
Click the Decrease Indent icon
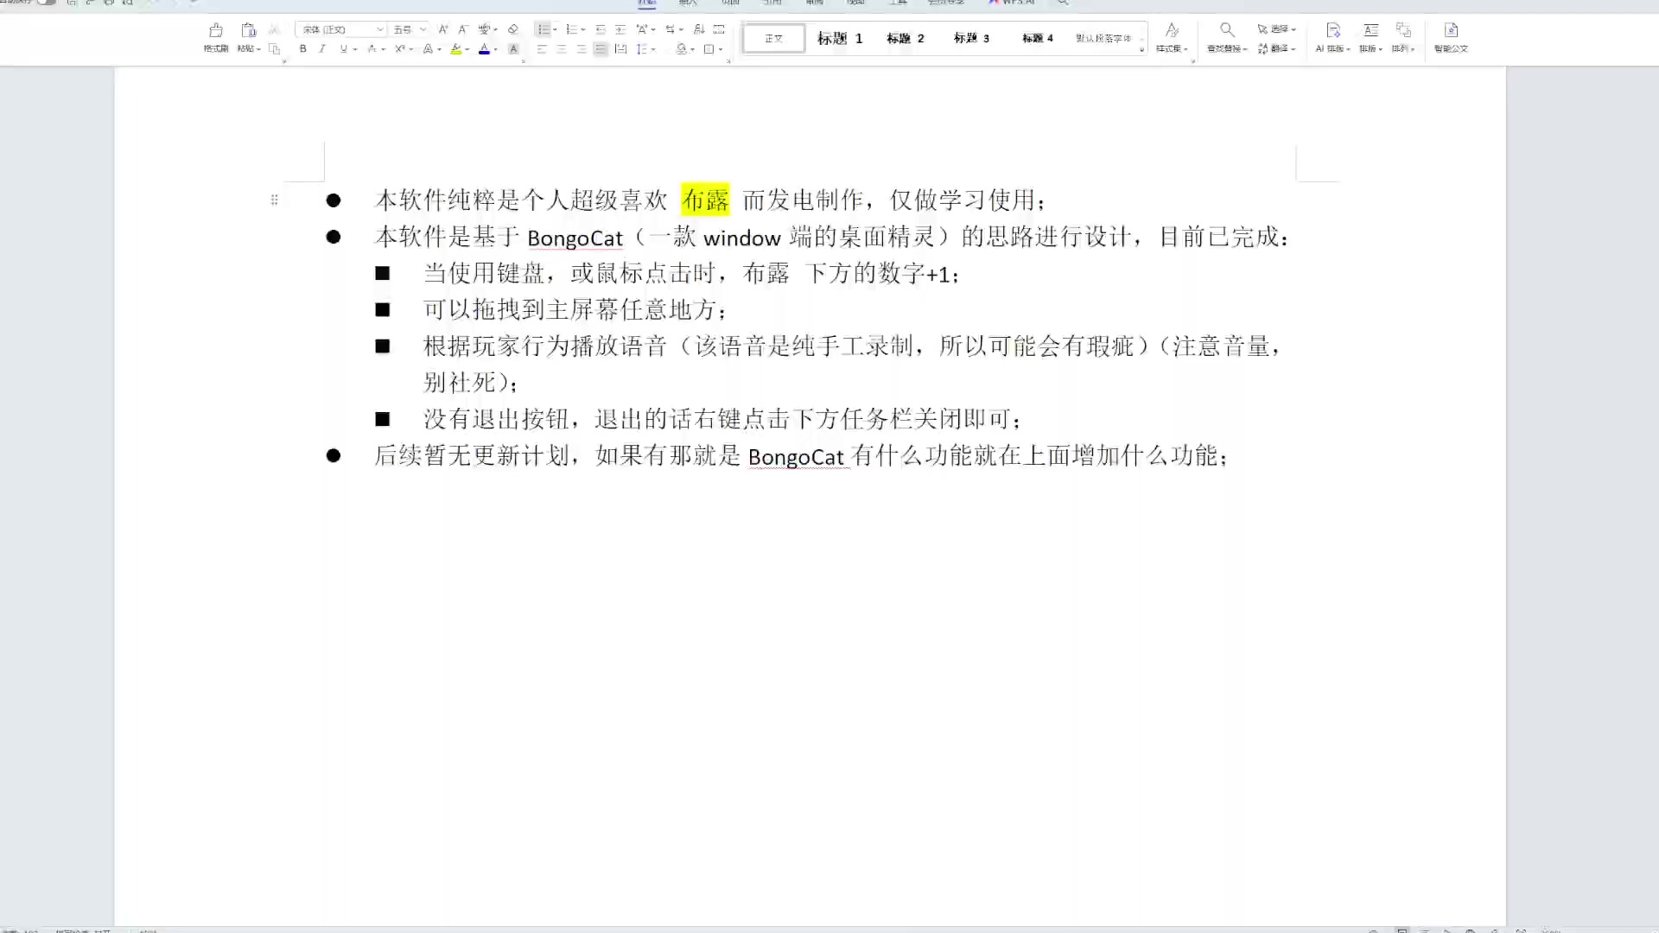pos(601,29)
